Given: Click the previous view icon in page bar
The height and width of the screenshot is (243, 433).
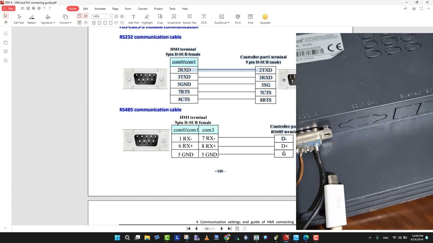Looking at the screenshot, I should [x=237, y=228].
